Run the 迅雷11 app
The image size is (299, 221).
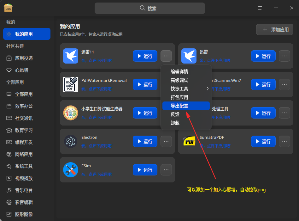pyautogui.click(x=145, y=56)
